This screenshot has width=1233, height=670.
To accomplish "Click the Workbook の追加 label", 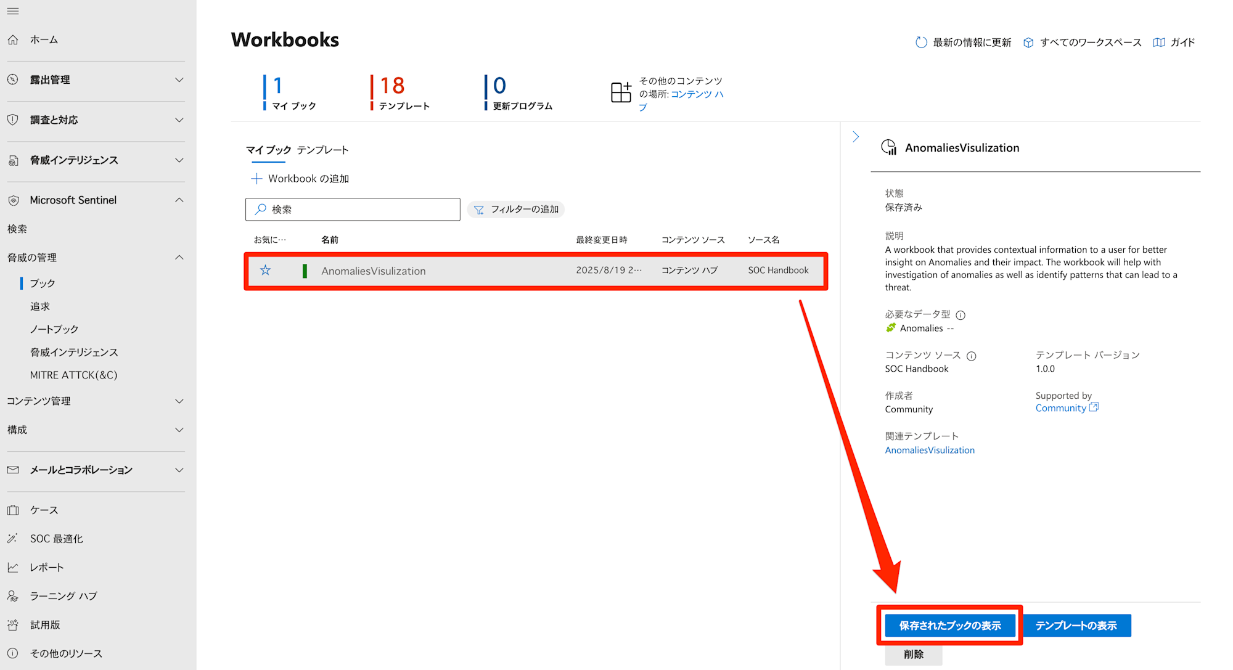I will click(x=308, y=179).
